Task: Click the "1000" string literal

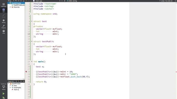Action: pyautogui.click(x=73, y=74)
